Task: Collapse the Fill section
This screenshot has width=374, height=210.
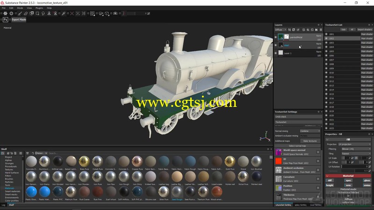Action: tap(327, 140)
